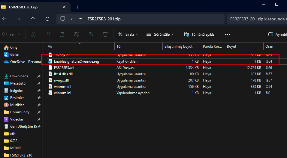Open Downloads in the sidebar
This screenshot has width=287, height=158.
[19, 76]
